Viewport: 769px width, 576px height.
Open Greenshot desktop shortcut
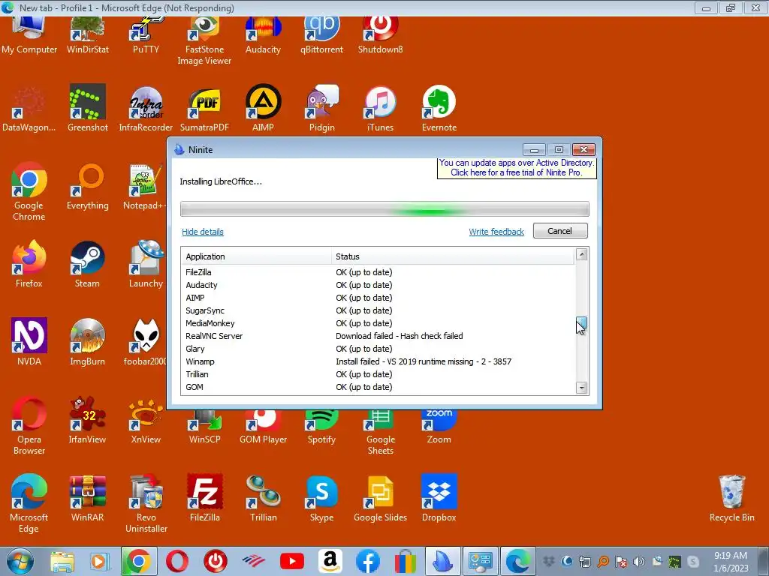coord(88,108)
